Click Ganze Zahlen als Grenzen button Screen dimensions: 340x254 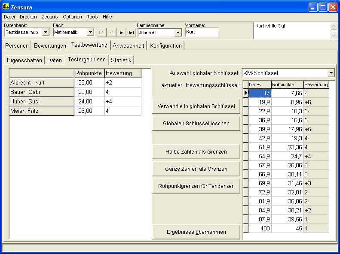[x=196, y=169]
